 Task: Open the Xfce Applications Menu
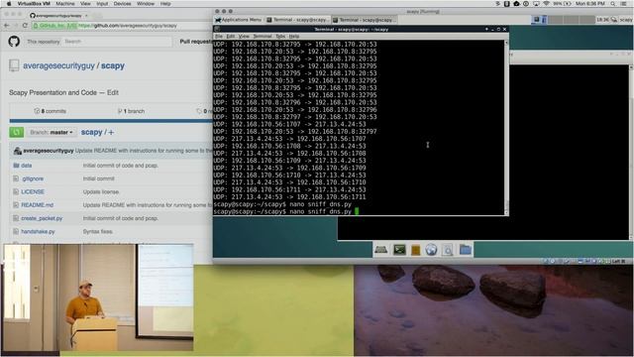pos(238,20)
